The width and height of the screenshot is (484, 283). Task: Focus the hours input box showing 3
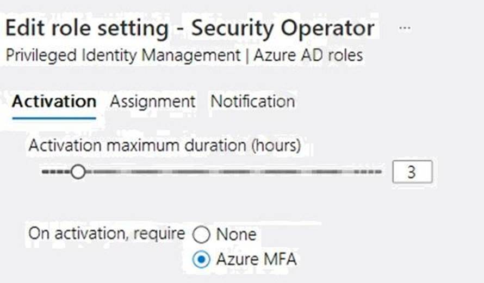[412, 172]
